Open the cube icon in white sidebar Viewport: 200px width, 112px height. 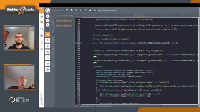pyautogui.click(x=42, y=16)
